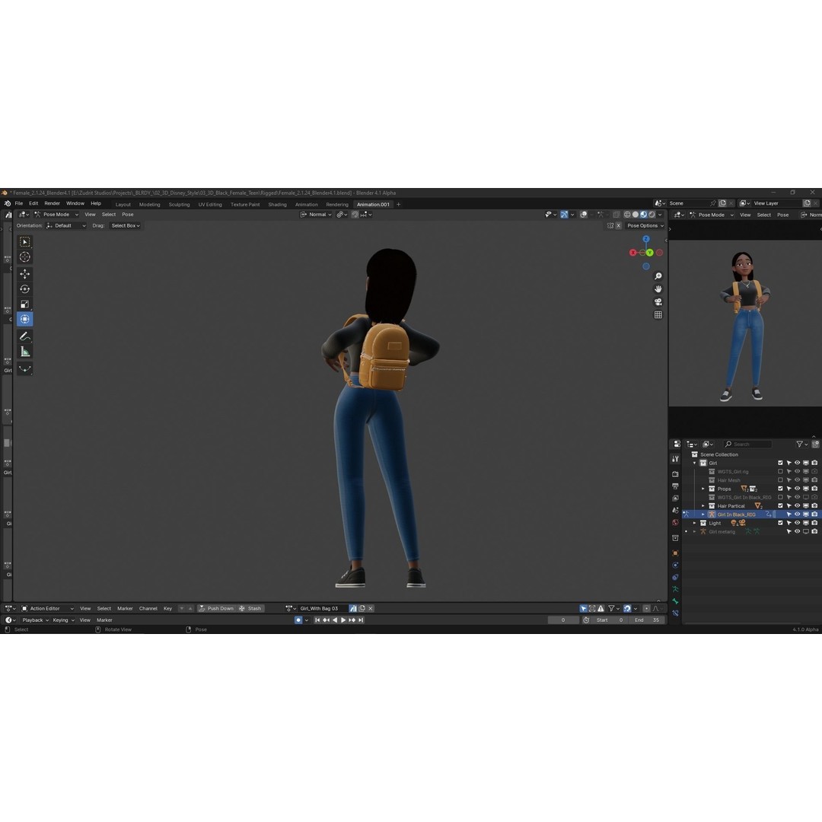Switch perspective/orthographic grid icon

click(x=658, y=315)
